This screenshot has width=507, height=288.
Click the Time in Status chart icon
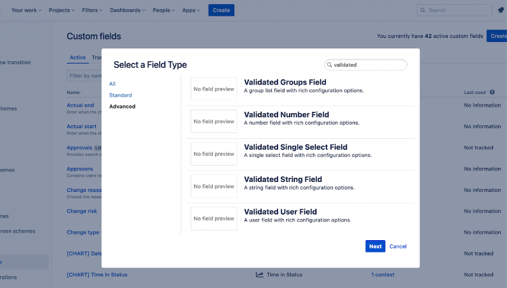pyautogui.click(x=259, y=275)
